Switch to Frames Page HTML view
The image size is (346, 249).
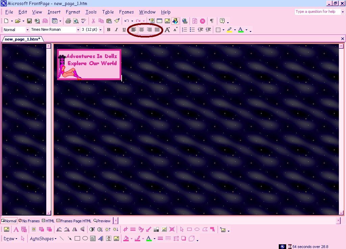point(74,221)
